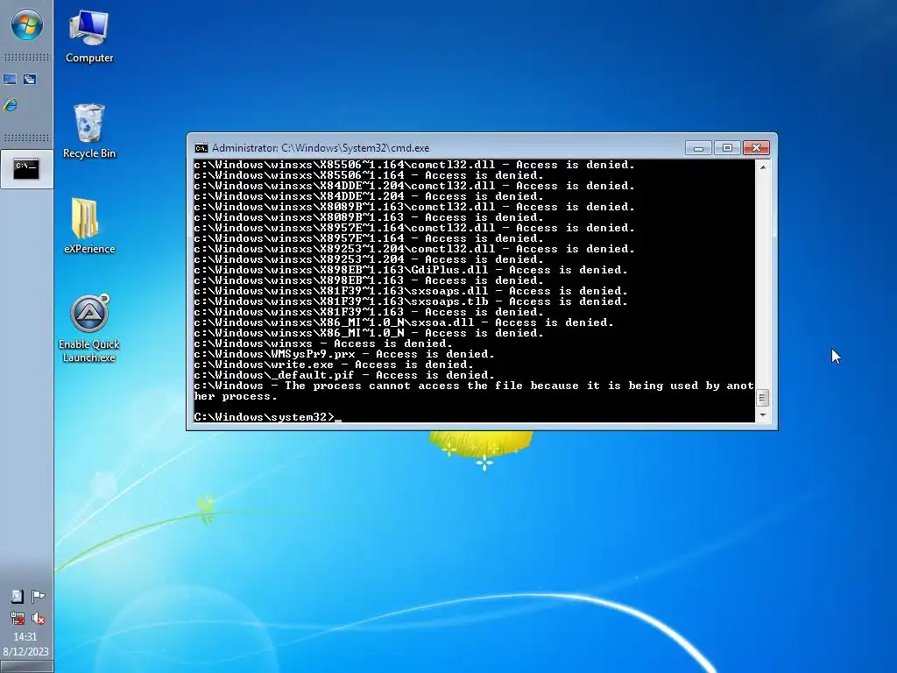
Task: Click the X89253~1.204\comctl32.dll line
Action: (414, 249)
